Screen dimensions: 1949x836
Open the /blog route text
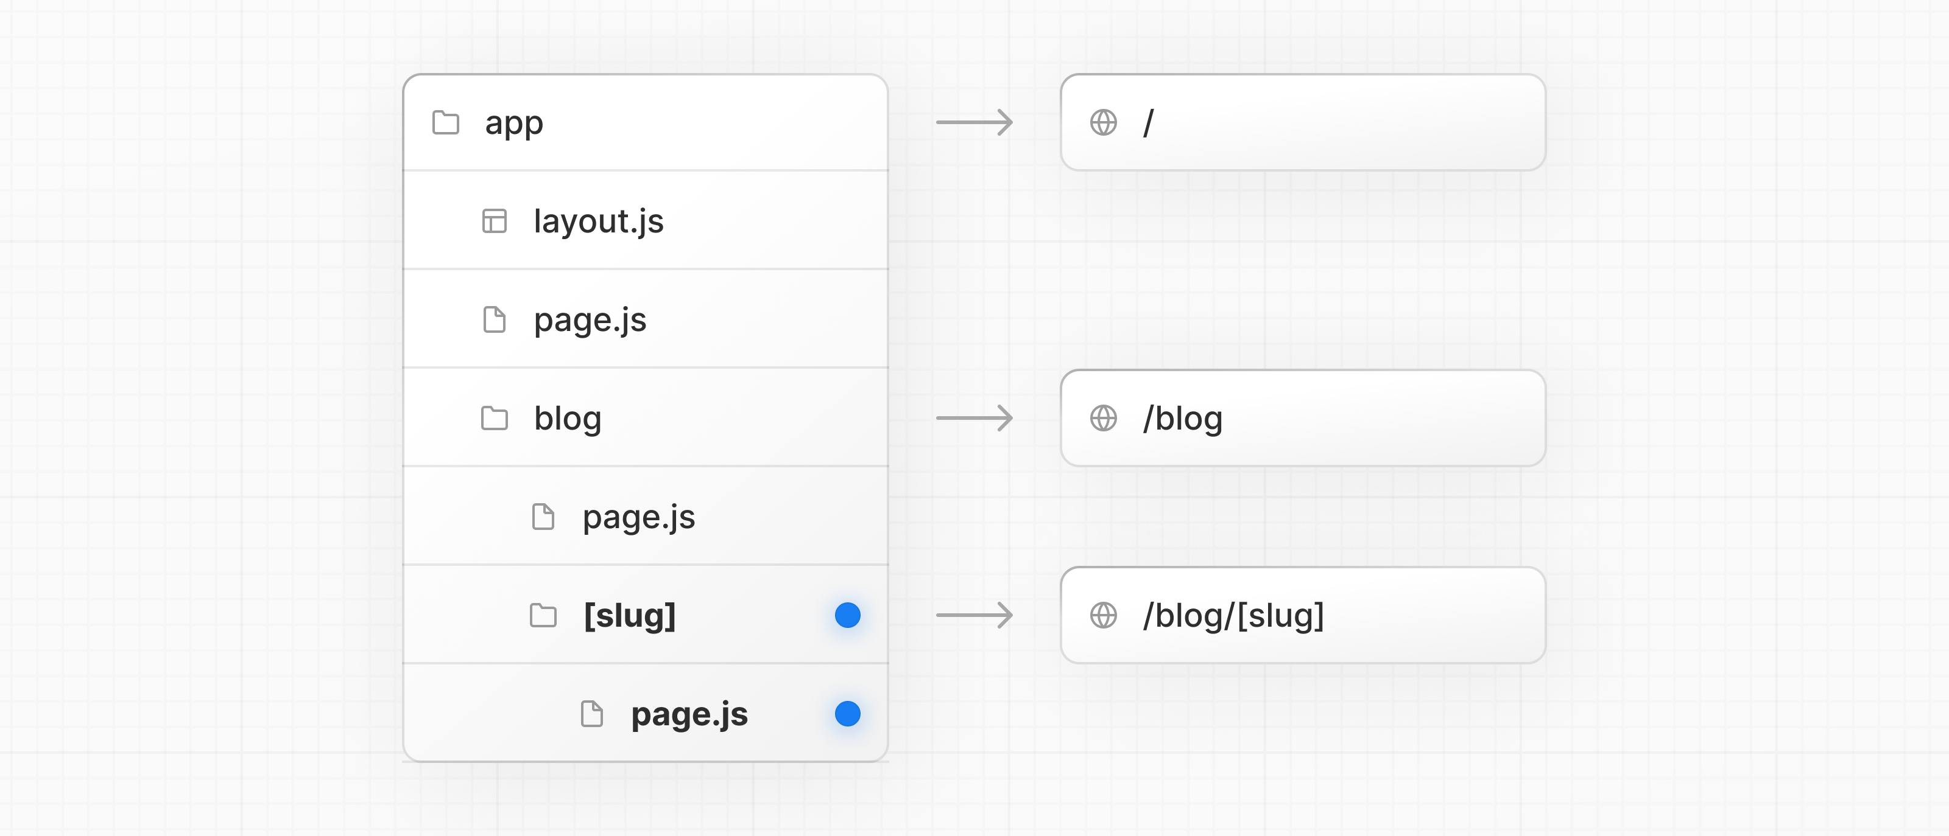[x=1183, y=419]
